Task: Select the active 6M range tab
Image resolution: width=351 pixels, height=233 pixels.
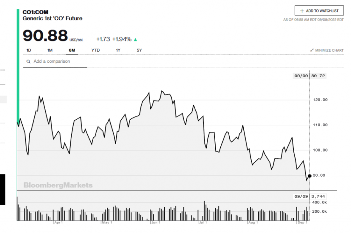Action: pos(72,50)
